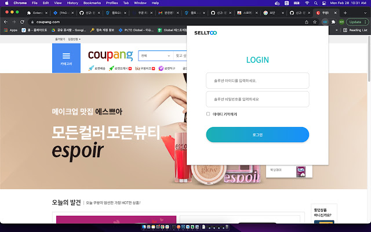Screen dimensions: 371x232
Task: Open the Reading List
Action: [x=355, y=30]
